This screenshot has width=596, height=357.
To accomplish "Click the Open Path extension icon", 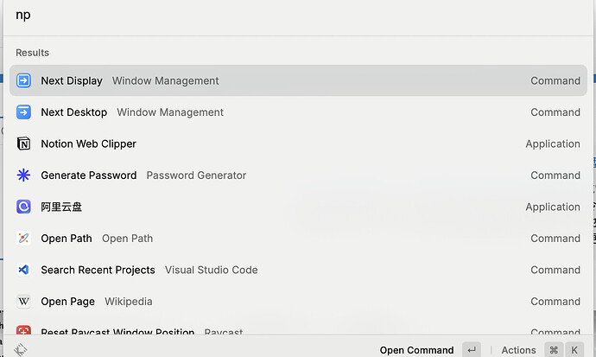I will (x=23, y=239).
